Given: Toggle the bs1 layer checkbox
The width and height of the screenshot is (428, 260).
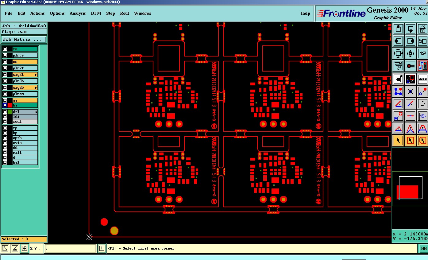Looking at the screenshot, I should 5,162.
